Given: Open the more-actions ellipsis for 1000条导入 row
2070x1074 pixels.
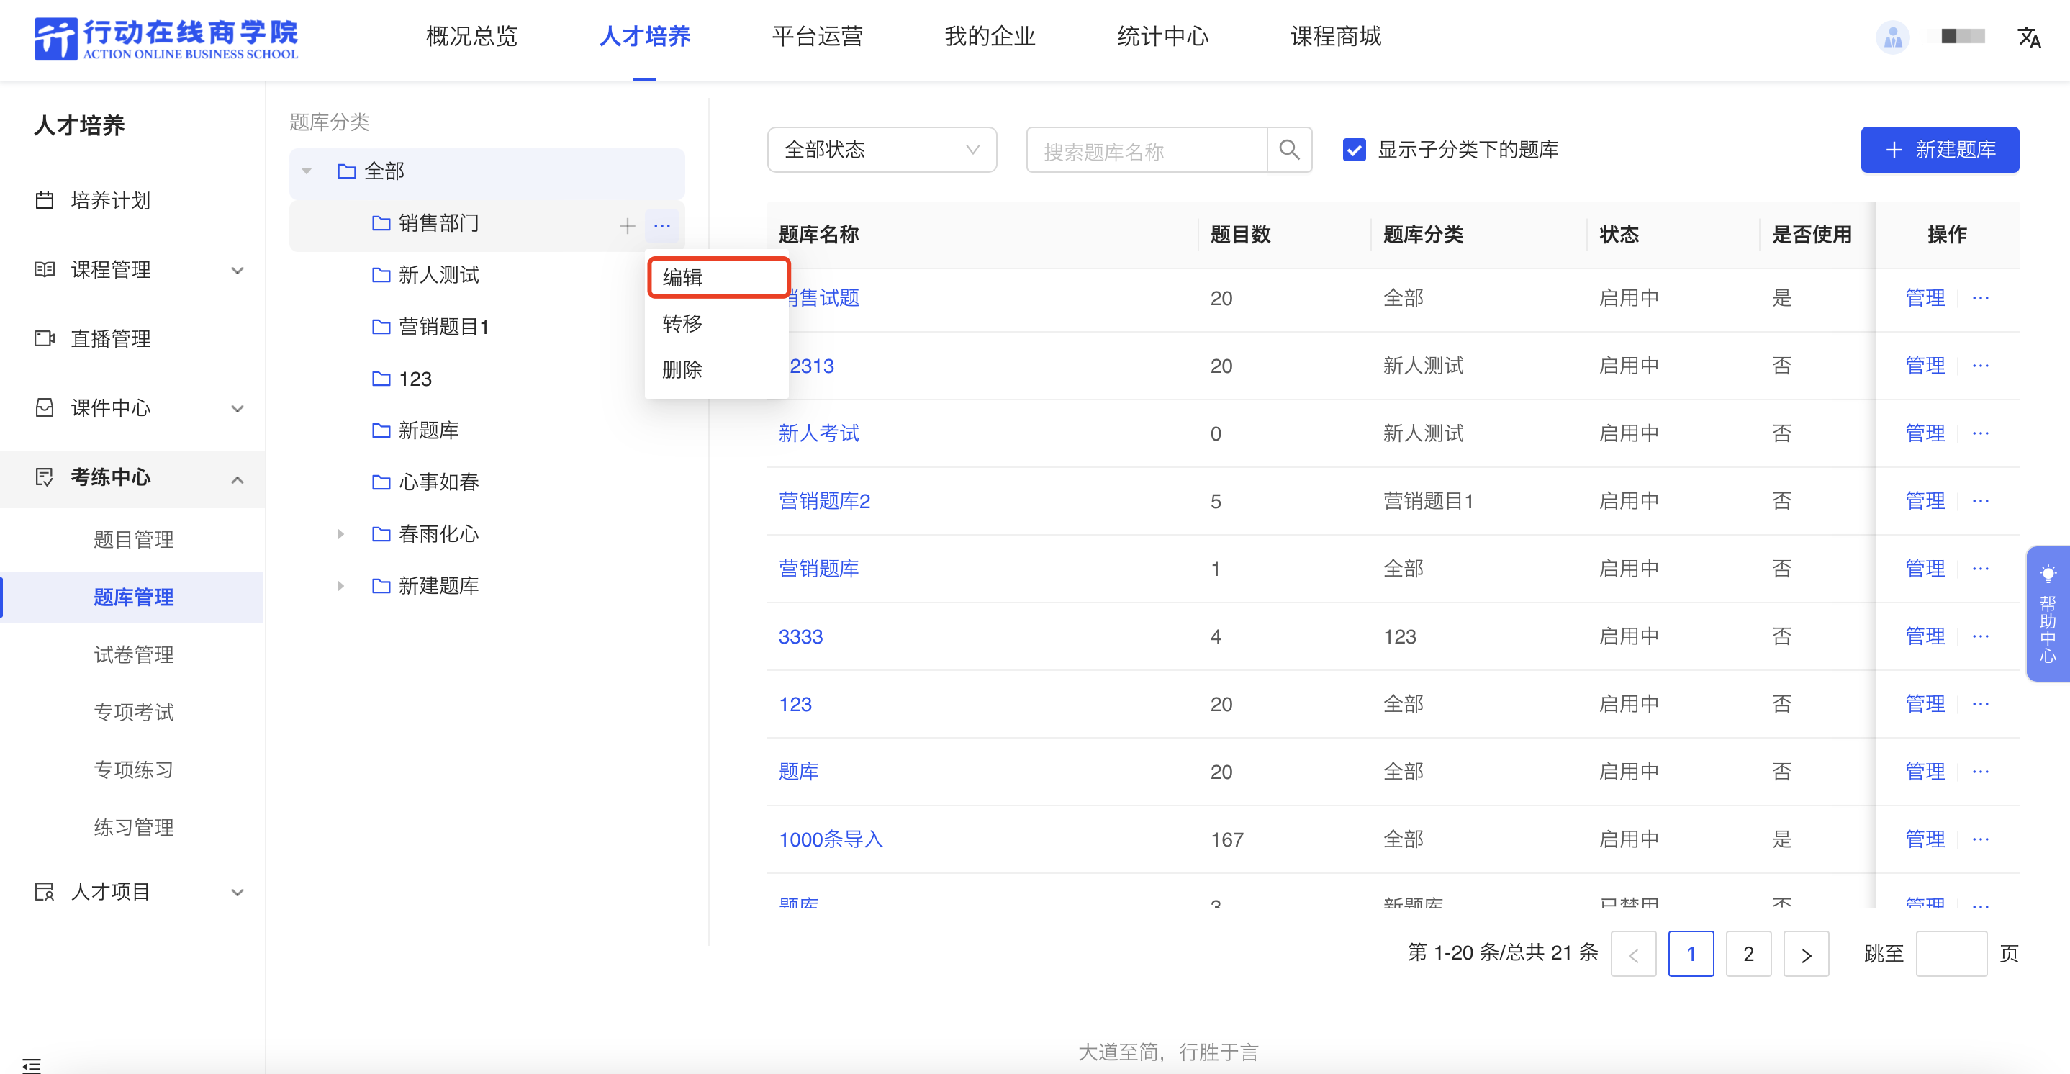Looking at the screenshot, I should pyautogui.click(x=1980, y=839).
